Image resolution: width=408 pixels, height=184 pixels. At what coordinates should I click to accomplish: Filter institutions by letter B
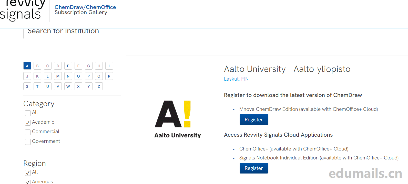tap(37, 66)
